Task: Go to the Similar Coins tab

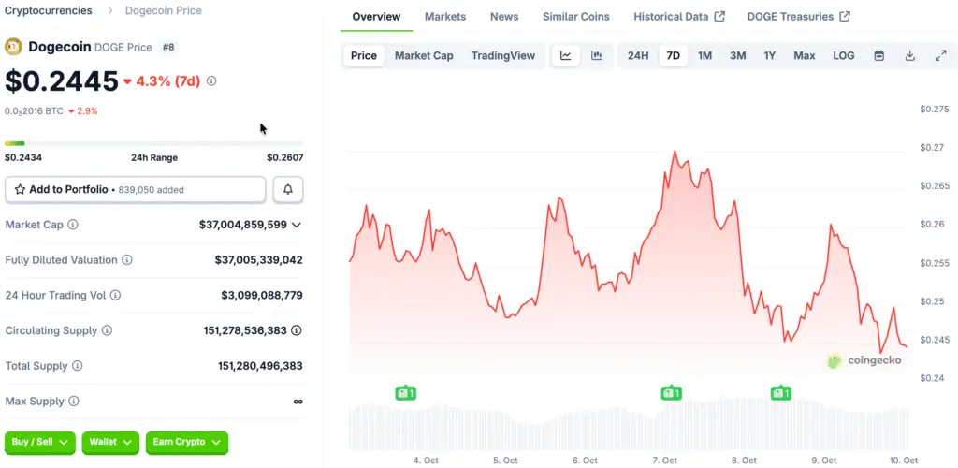Action: coord(575,17)
